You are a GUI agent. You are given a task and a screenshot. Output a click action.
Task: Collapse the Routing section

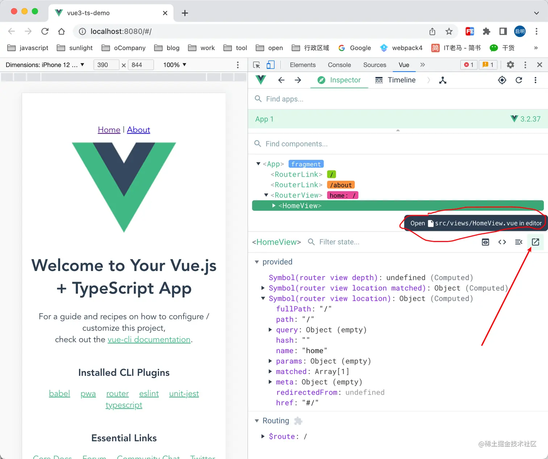coord(257,421)
